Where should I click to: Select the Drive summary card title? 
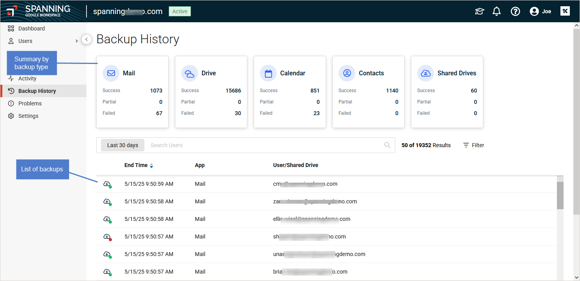209,73
